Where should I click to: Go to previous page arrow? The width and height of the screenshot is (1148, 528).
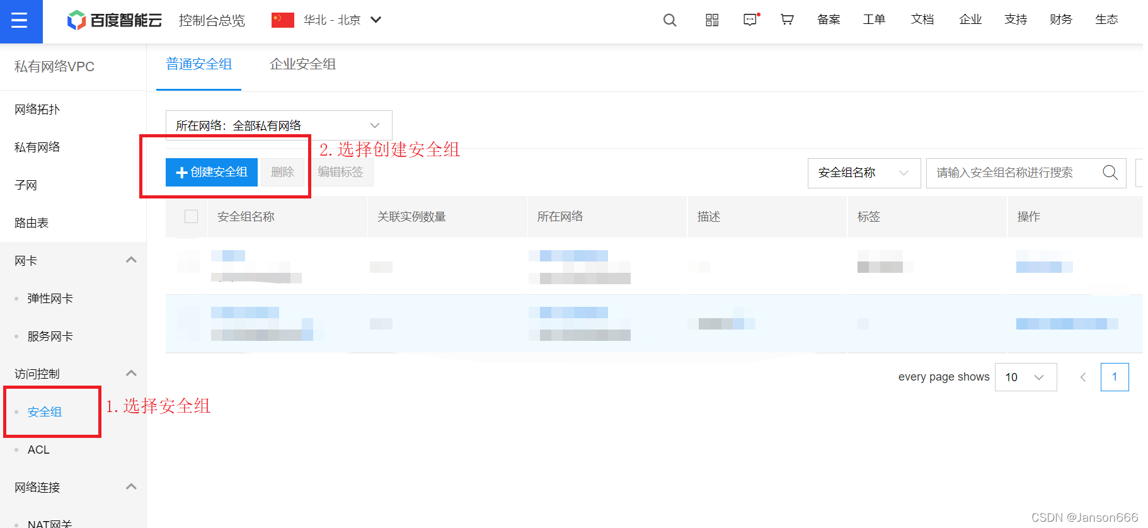(1083, 377)
